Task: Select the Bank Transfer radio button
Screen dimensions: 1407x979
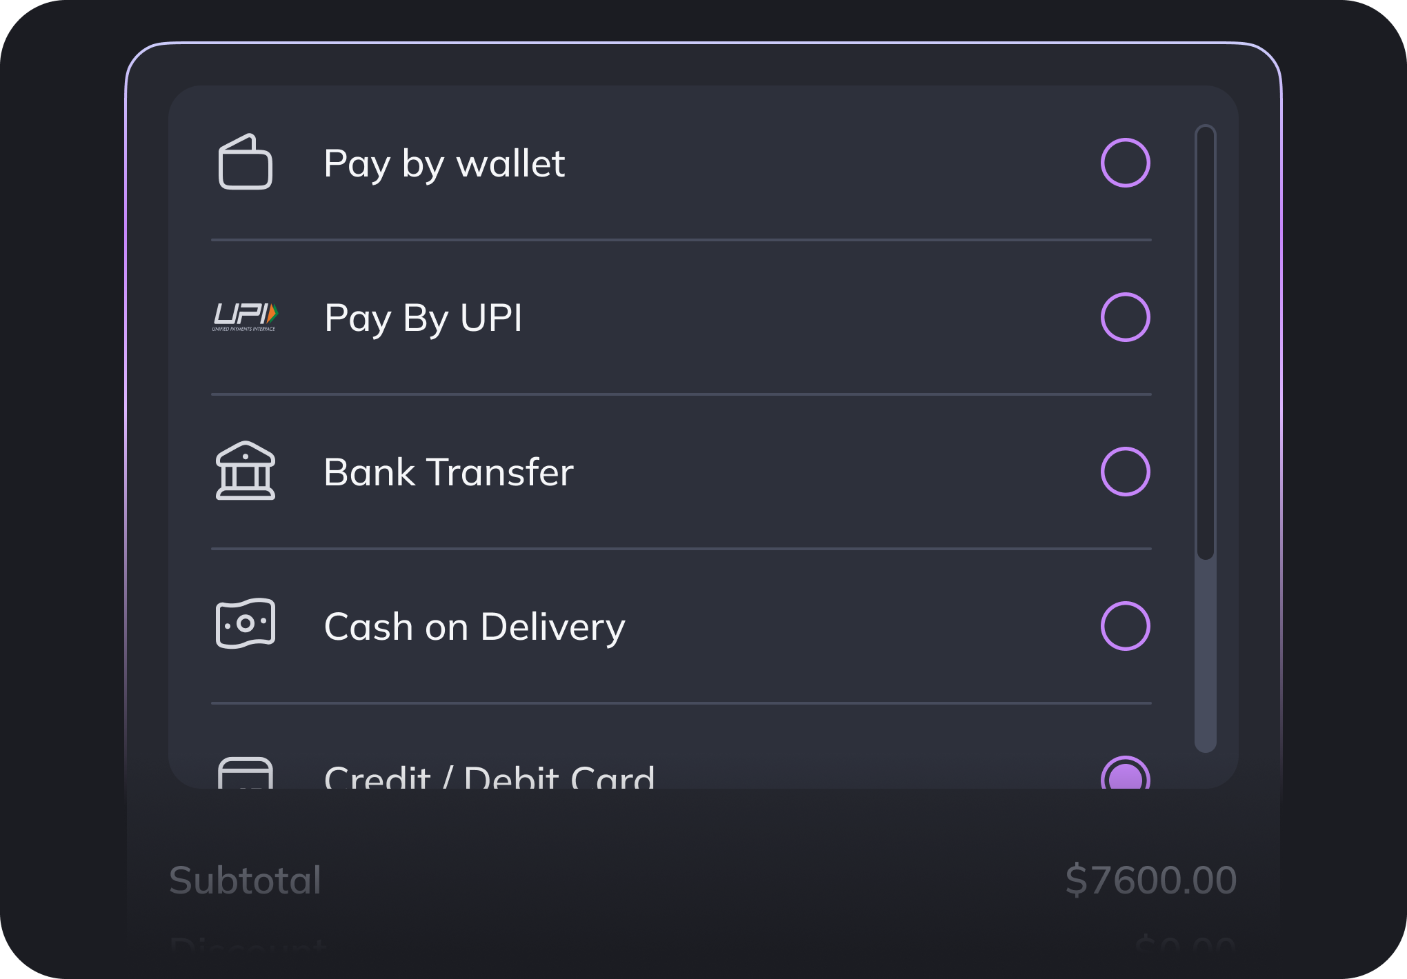Action: coord(1125,472)
